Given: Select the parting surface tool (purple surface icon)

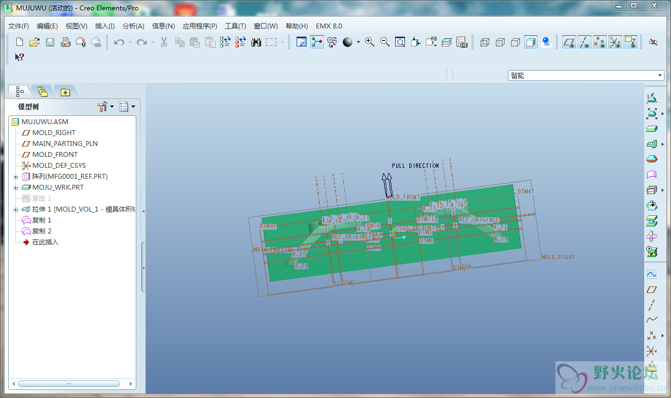Looking at the screenshot, I should point(651,175).
